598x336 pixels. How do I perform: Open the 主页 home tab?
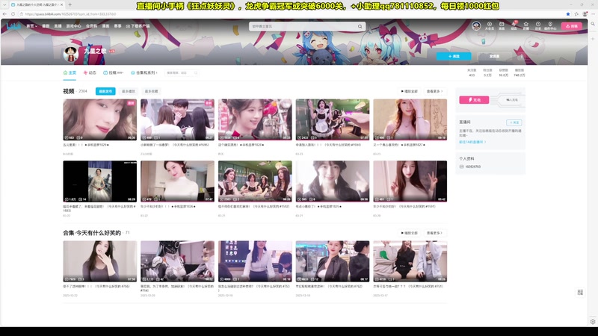coord(70,73)
